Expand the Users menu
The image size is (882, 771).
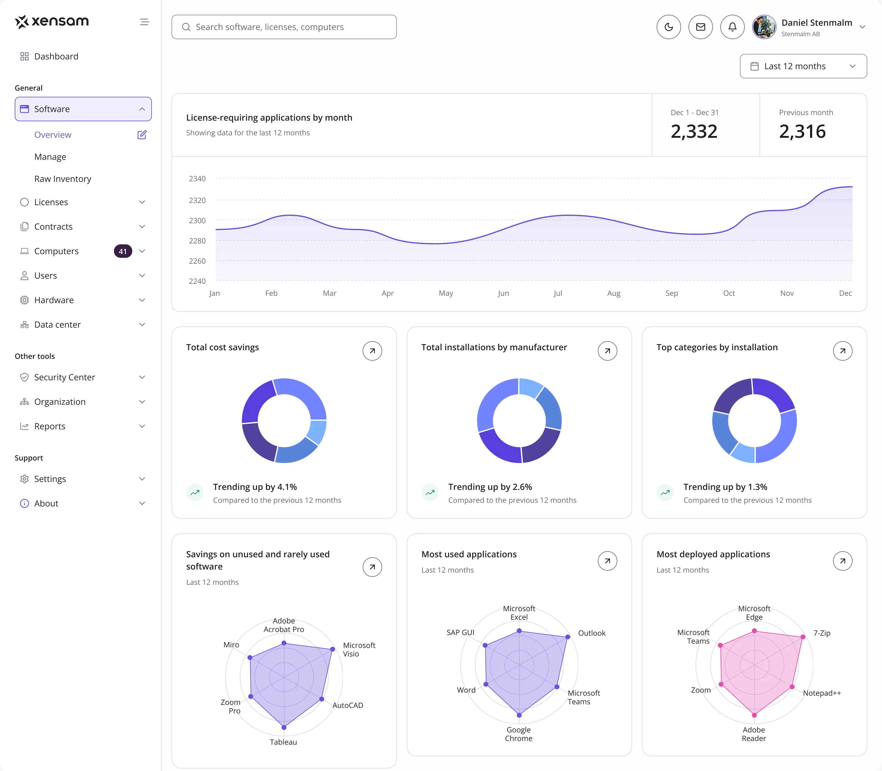(83, 276)
